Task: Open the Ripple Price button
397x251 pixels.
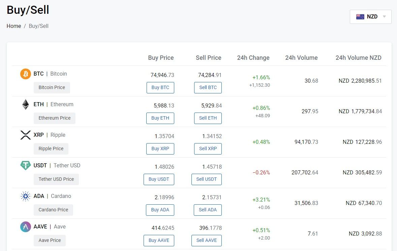Action: (51, 149)
